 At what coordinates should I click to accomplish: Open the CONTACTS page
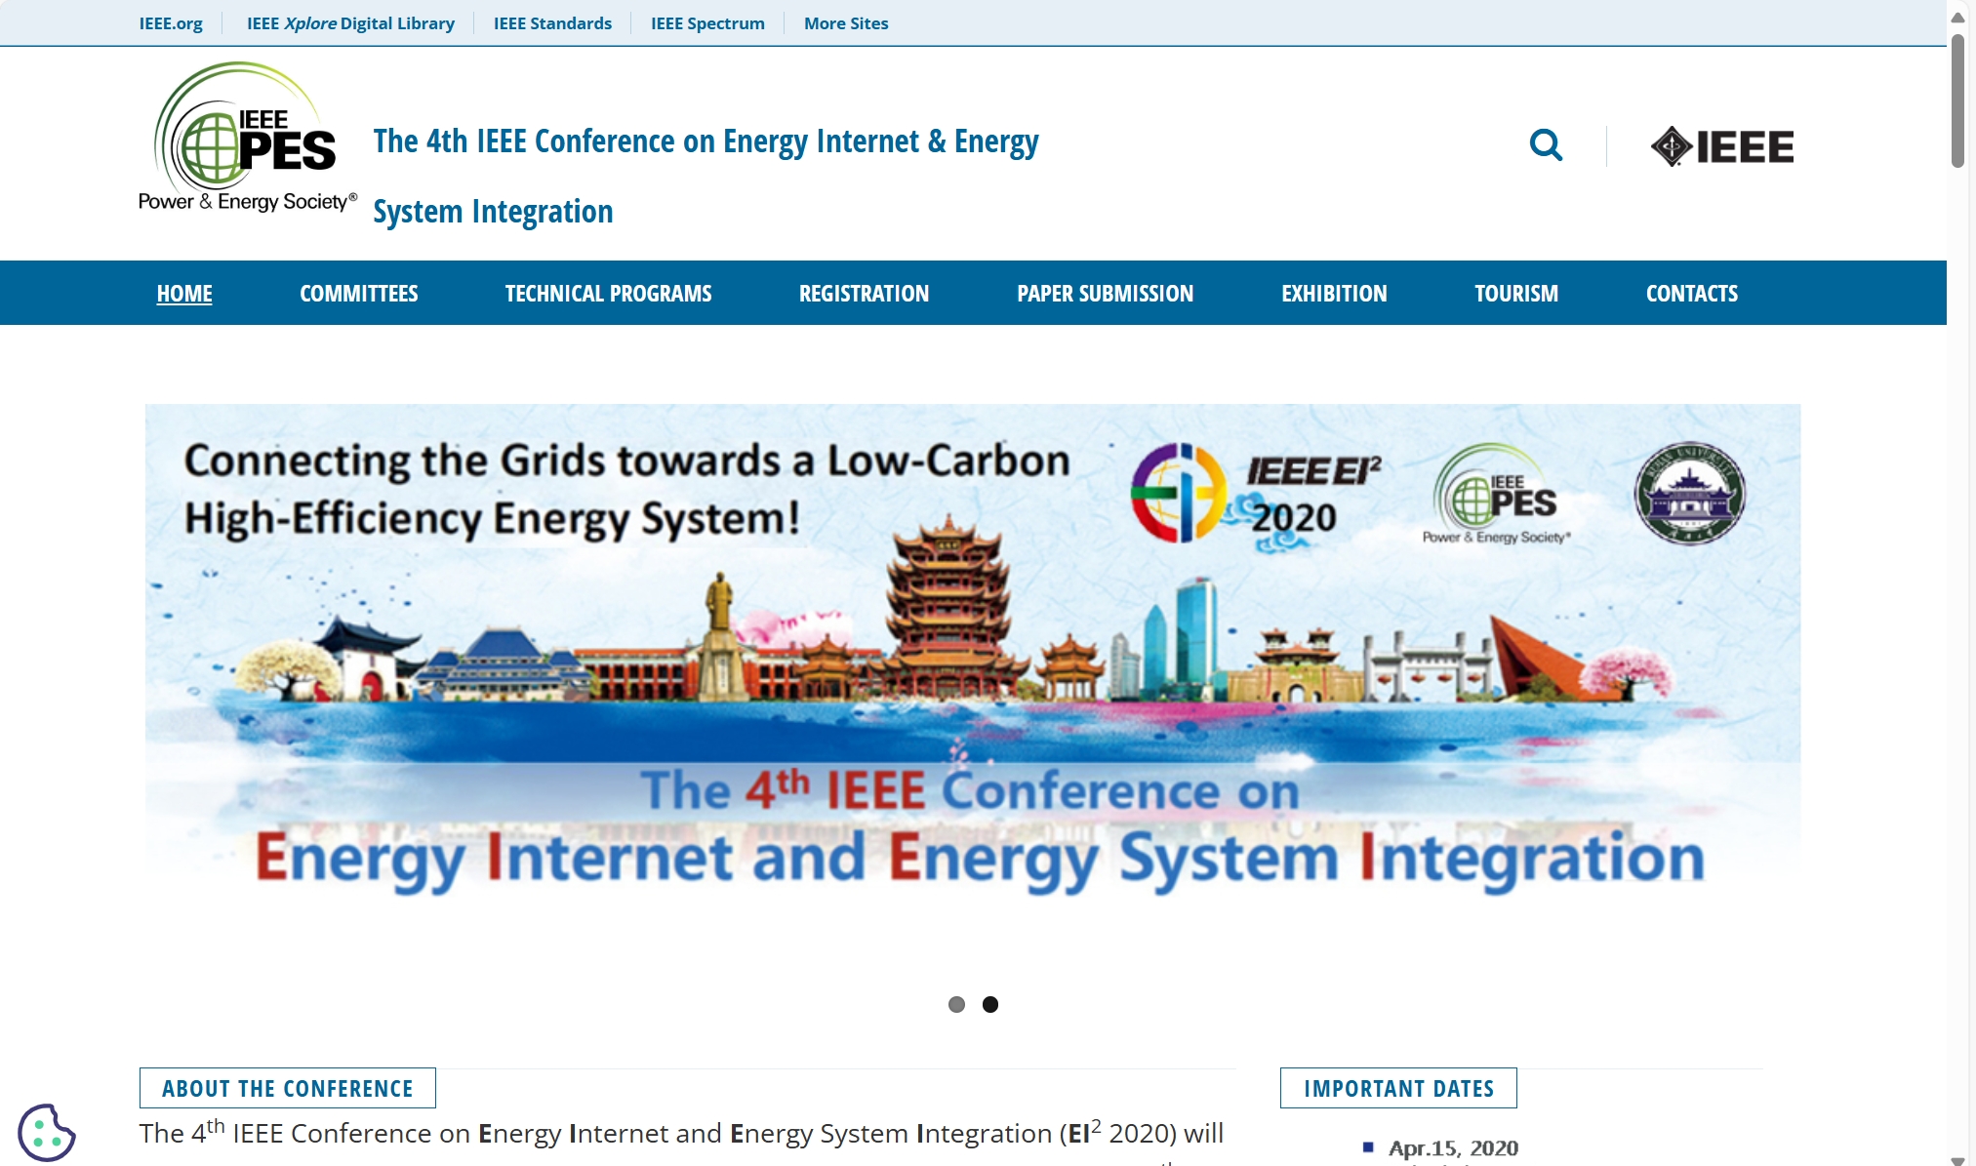pyautogui.click(x=1692, y=293)
